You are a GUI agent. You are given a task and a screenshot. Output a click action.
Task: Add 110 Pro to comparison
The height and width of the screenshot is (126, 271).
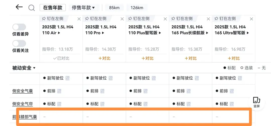[x=104, y=58]
